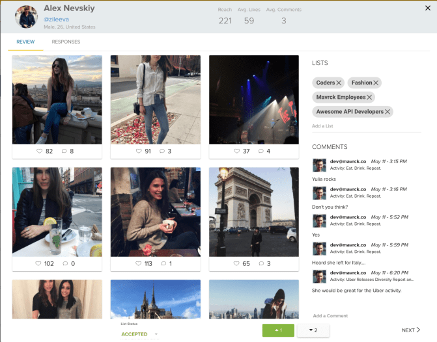Click the 'Don't you think?' comment
Screen dimensions: 437x342
(330, 207)
